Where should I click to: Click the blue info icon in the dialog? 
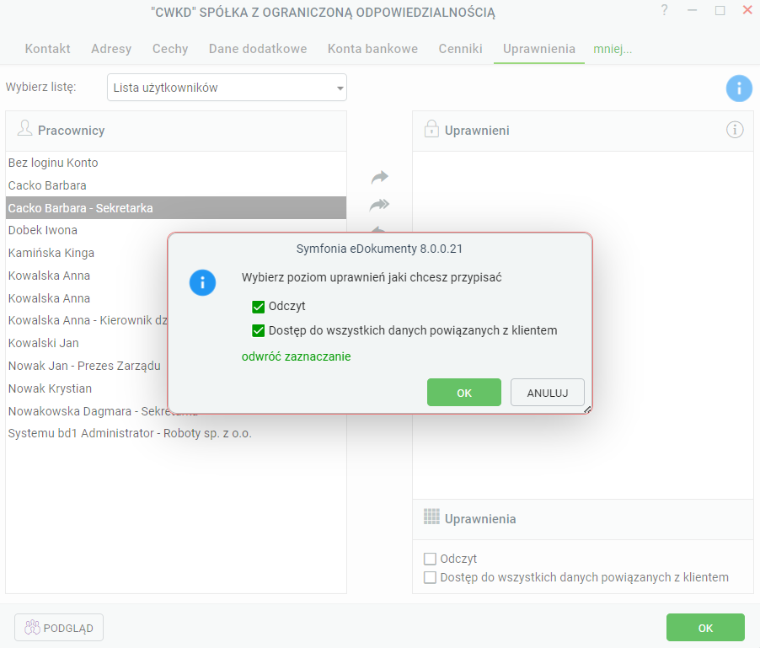tap(202, 282)
